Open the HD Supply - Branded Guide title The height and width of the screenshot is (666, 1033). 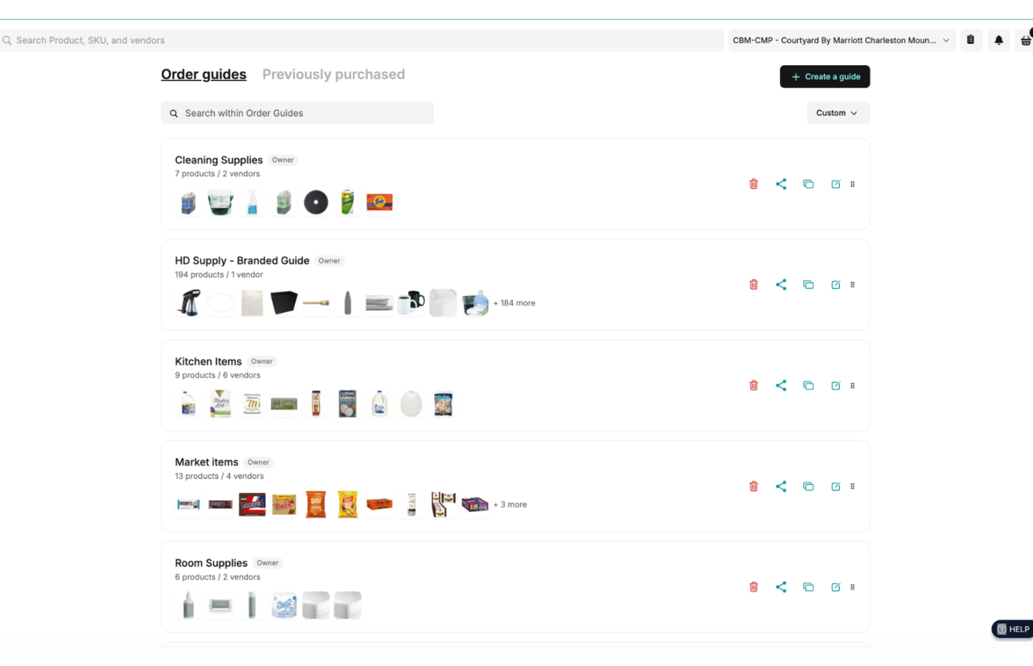pos(242,261)
